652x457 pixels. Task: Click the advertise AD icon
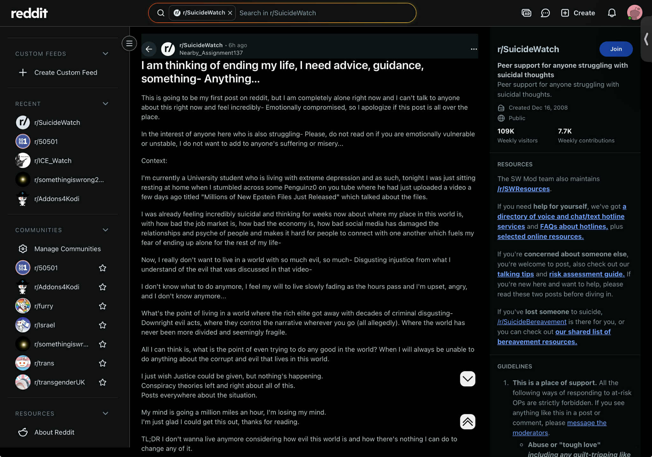(x=526, y=13)
